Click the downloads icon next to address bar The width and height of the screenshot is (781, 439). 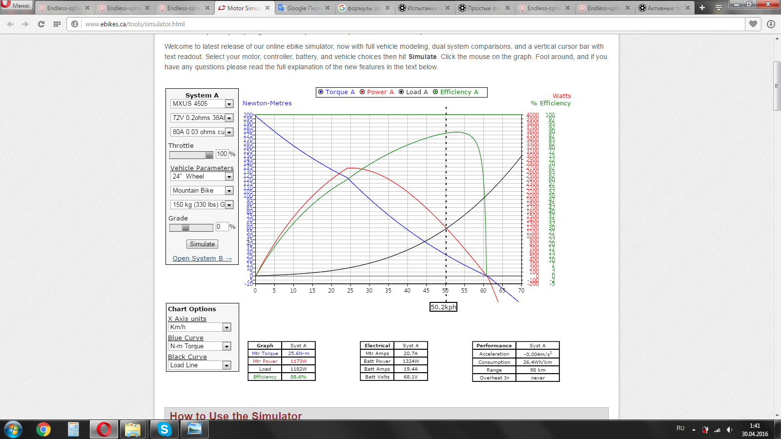tap(771, 24)
